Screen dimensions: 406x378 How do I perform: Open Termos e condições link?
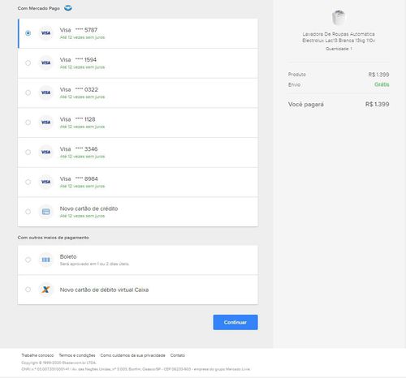point(77,355)
